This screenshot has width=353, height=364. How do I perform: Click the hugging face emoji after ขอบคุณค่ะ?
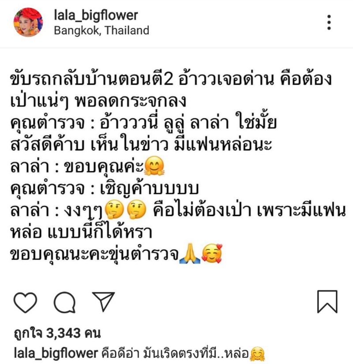pos(154,166)
